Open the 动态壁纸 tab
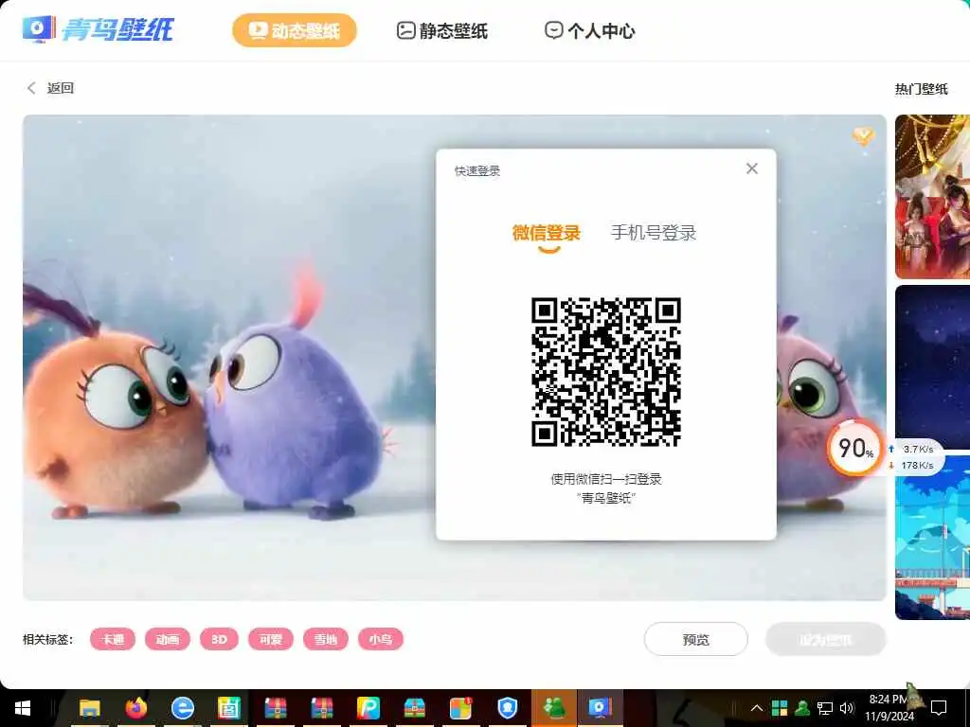 point(295,30)
